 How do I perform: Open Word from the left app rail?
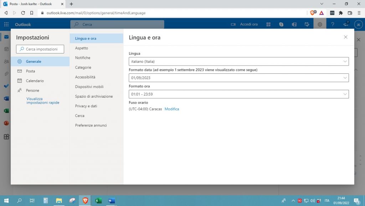pyautogui.click(x=6, y=98)
